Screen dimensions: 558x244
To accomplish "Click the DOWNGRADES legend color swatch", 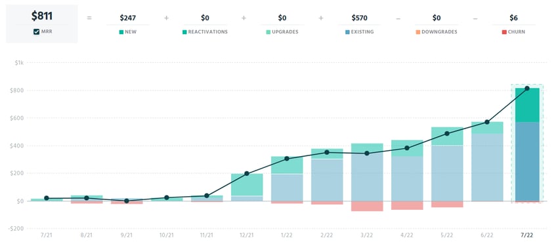I will pos(418,32).
